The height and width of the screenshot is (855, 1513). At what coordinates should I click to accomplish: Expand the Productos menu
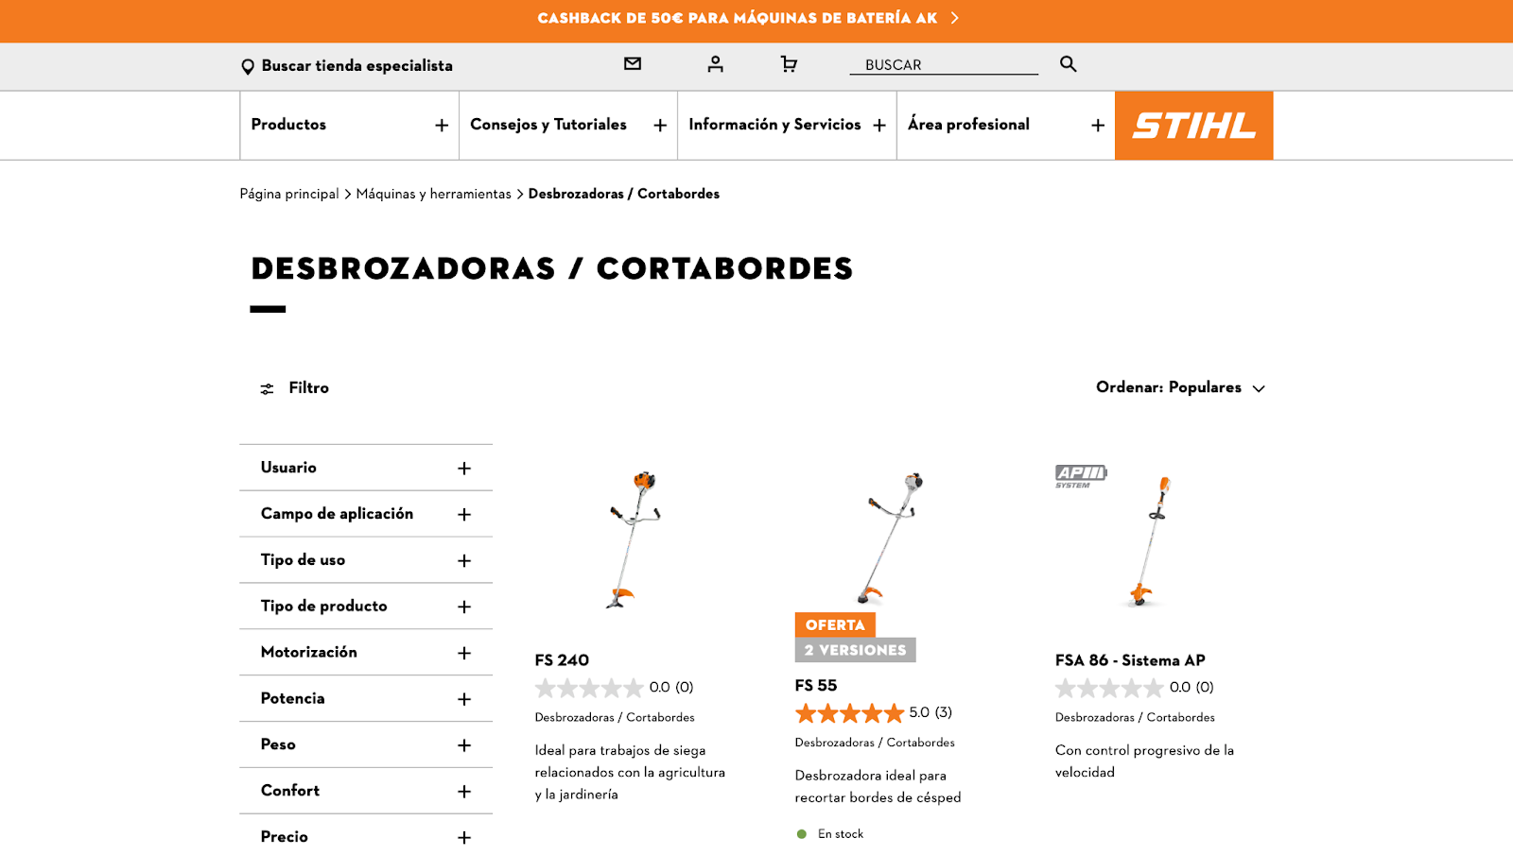pyautogui.click(x=349, y=125)
